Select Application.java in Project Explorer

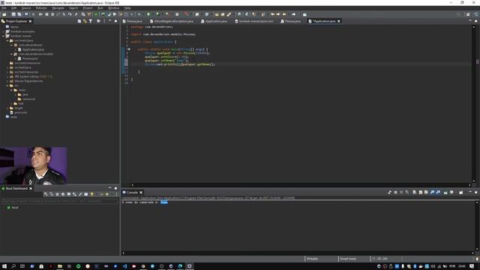pos(33,49)
